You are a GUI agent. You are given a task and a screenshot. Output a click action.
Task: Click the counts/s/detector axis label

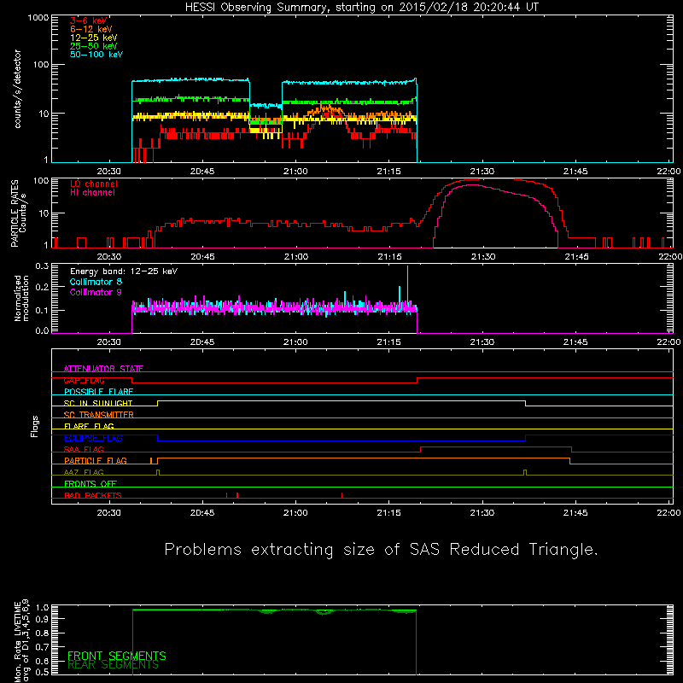(x=17, y=89)
